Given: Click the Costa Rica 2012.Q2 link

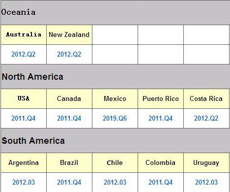Looking at the screenshot, I should coord(206,118).
